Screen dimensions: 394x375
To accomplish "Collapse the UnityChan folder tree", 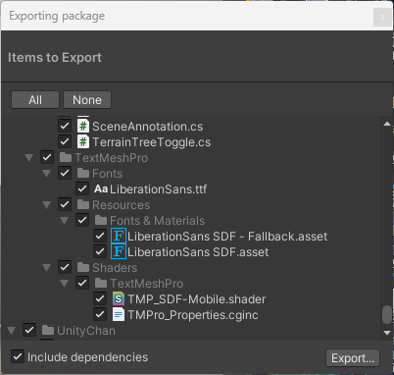I will tap(12, 331).
